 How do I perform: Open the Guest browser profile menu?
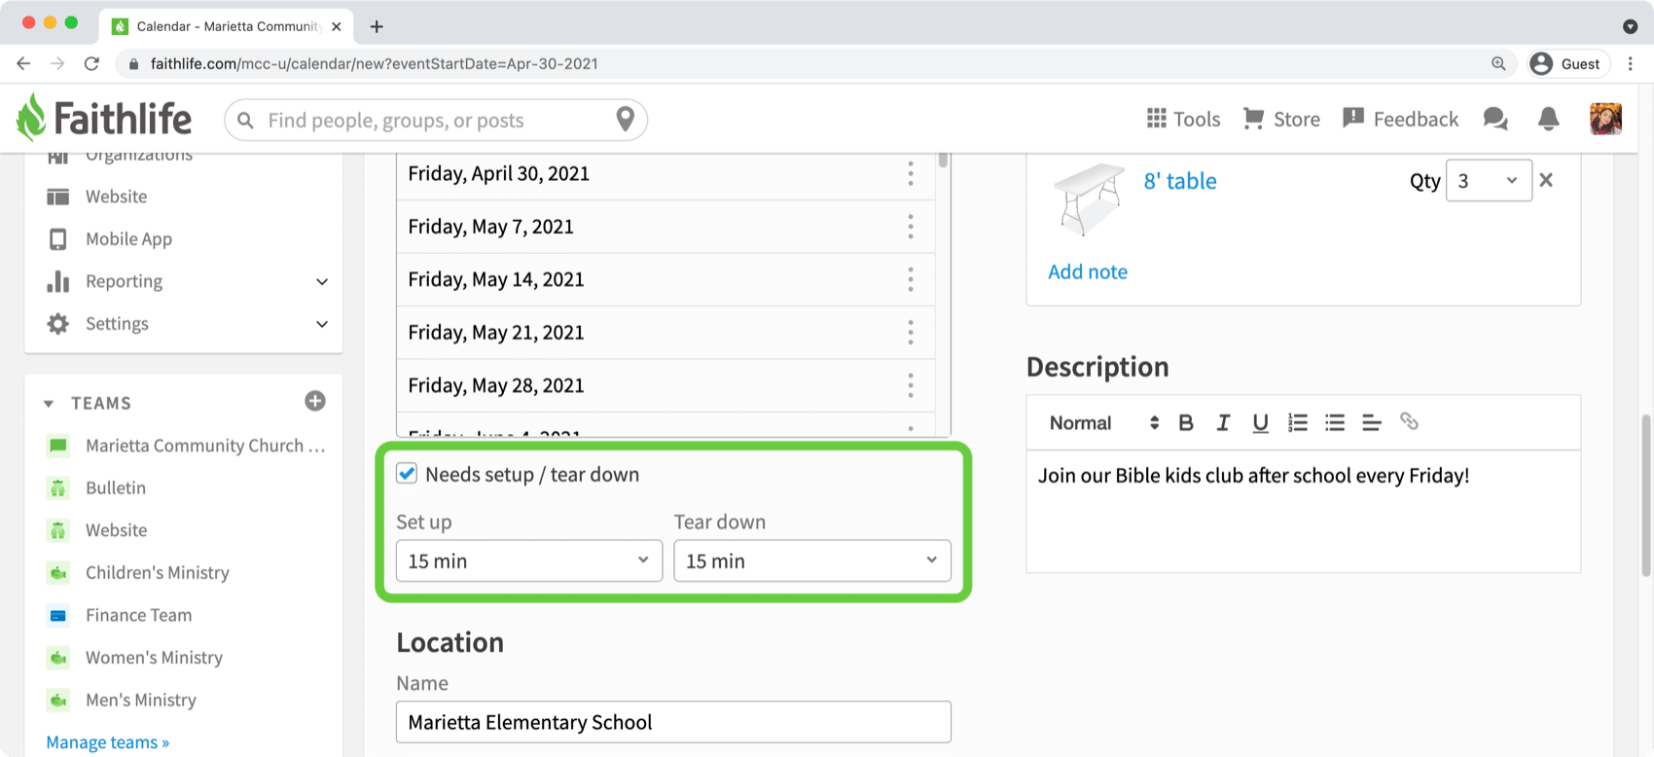click(1569, 64)
